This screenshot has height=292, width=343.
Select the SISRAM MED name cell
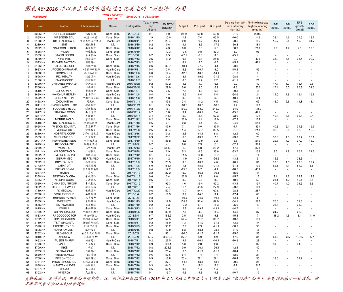(64, 159)
